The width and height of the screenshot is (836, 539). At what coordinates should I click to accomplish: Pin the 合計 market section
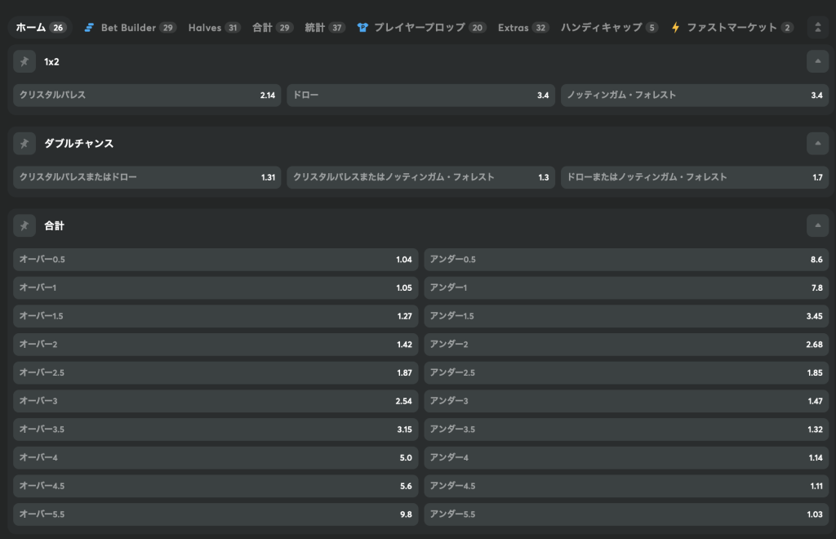(24, 225)
